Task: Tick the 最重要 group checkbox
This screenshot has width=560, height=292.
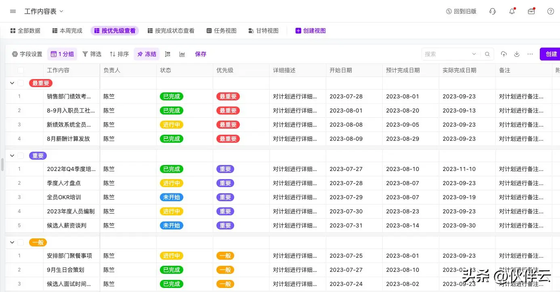Action: point(21,83)
